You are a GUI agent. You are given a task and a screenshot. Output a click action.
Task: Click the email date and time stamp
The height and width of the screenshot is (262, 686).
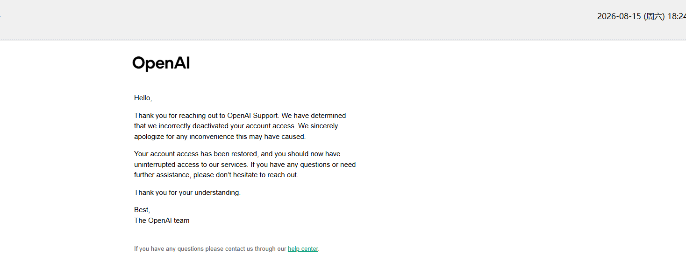pos(641,16)
